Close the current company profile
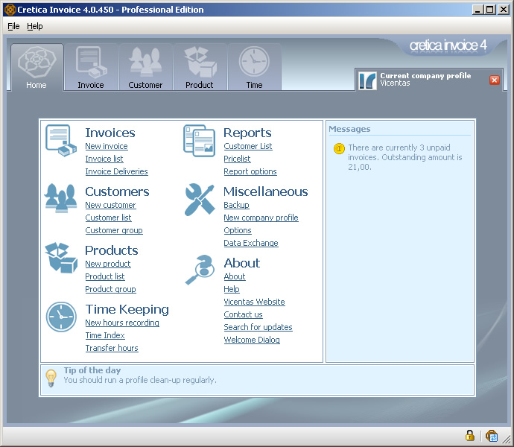 [495, 80]
